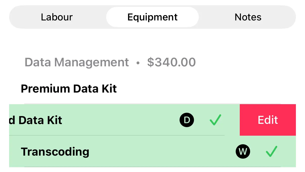305x172 pixels.
Task: Select the Transcoding item label
Action: click(x=55, y=152)
